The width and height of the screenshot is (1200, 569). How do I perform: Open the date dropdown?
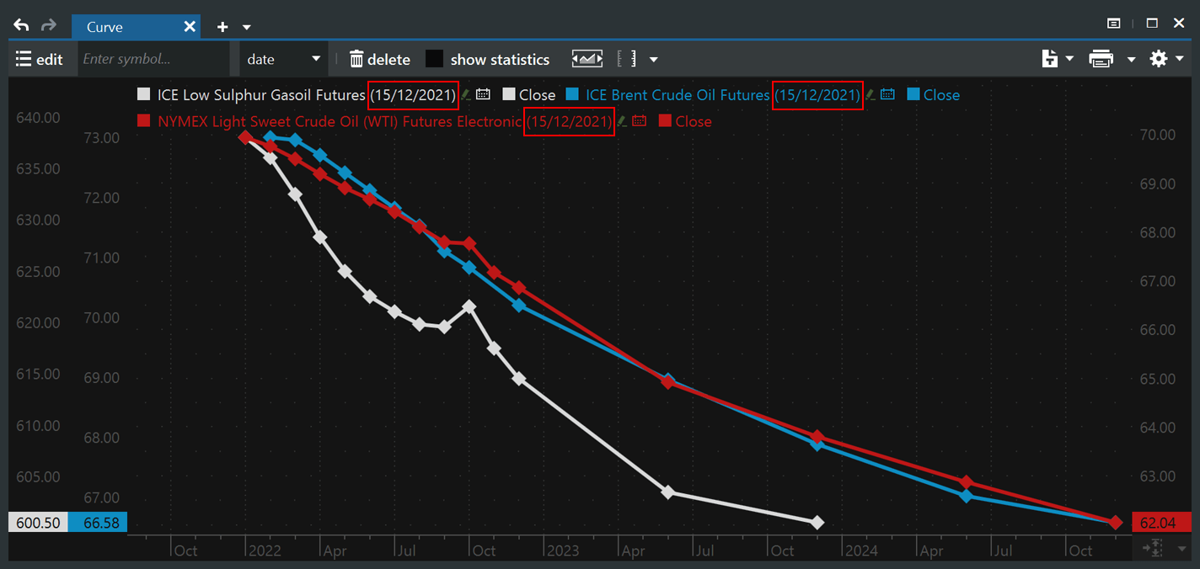(283, 59)
